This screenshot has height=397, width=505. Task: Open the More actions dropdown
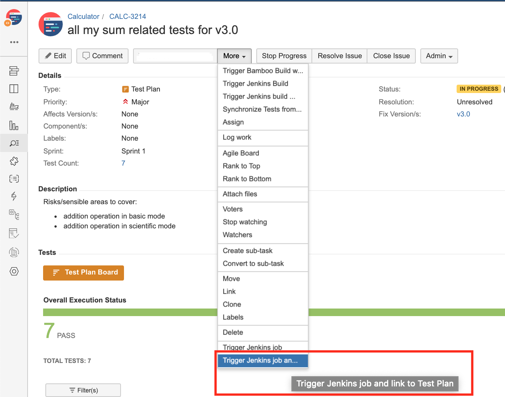[x=234, y=56]
